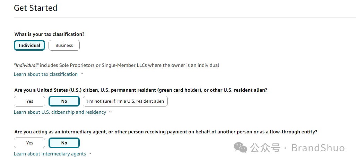Open the Learn about tax classification link

pyautogui.click(x=46, y=74)
